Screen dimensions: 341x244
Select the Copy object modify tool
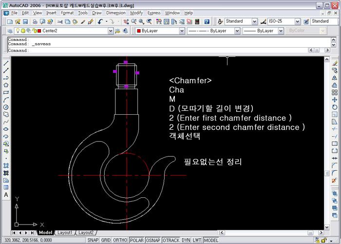335,70
